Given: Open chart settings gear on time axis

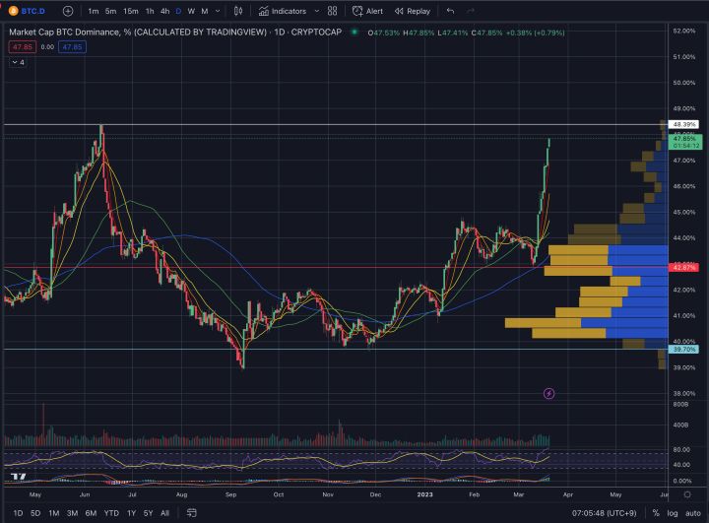Looking at the screenshot, I should [x=687, y=494].
